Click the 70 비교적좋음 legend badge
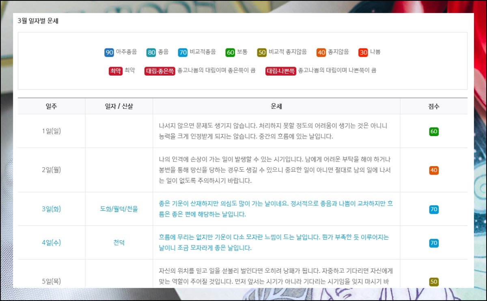The width and height of the screenshot is (487, 301). point(183,52)
